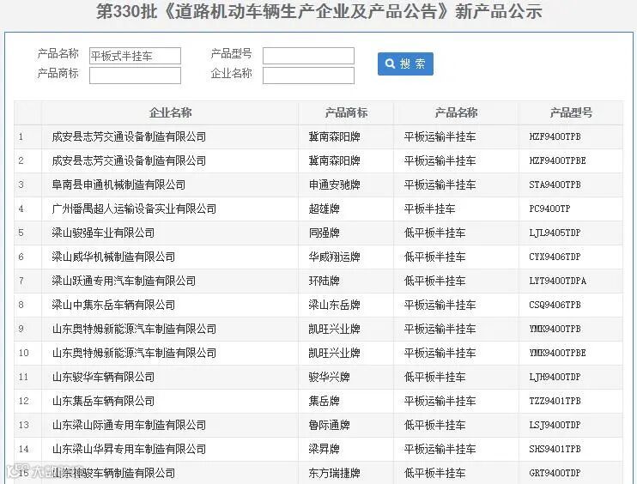Screen dimensions: 637x484
Task: Select 阜南县申通机械制造有限公司 company cell
Action: pyautogui.click(x=170, y=185)
